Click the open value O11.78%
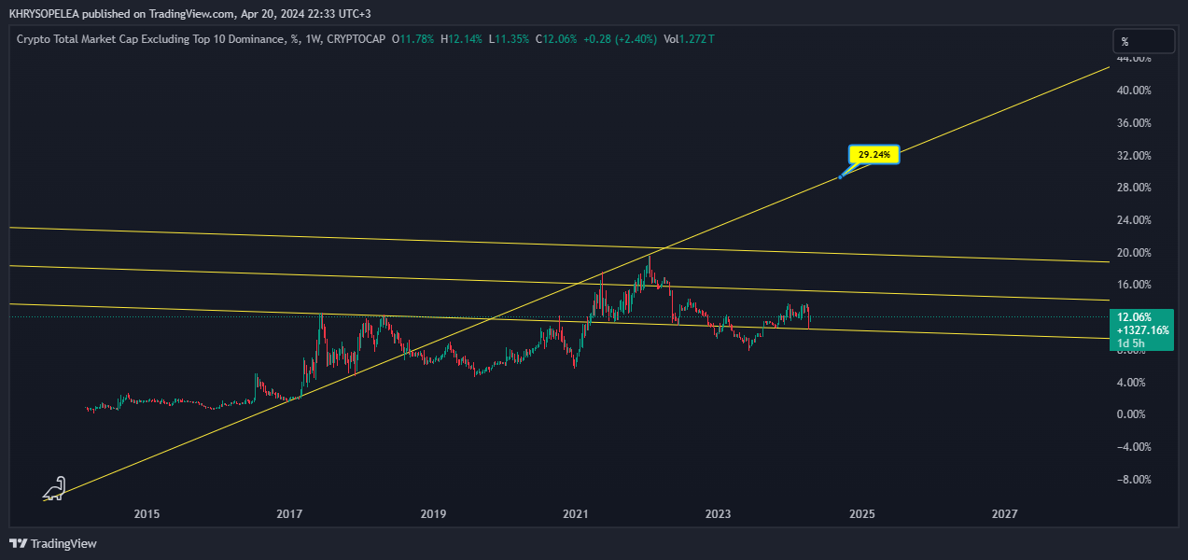Image resolution: width=1188 pixels, height=560 pixels. point(412,39)
